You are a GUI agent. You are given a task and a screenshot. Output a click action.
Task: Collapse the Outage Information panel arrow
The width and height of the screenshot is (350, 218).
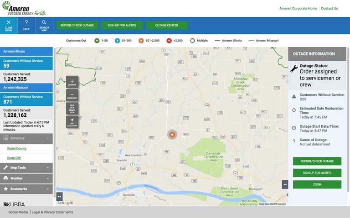(x=285, y=184)
